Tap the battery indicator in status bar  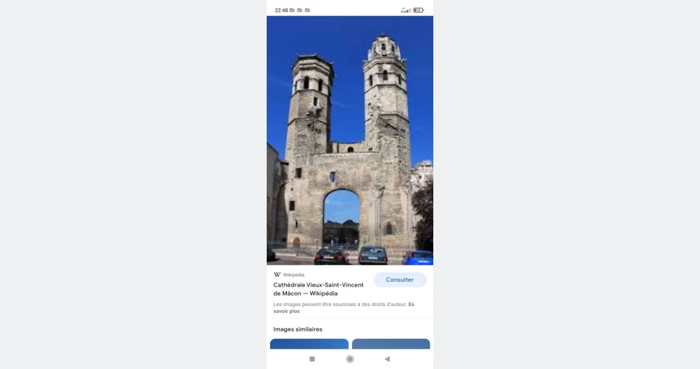[x=419, y=10]
